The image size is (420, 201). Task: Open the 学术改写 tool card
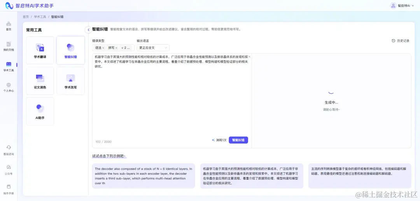click(x=70, y=81)
